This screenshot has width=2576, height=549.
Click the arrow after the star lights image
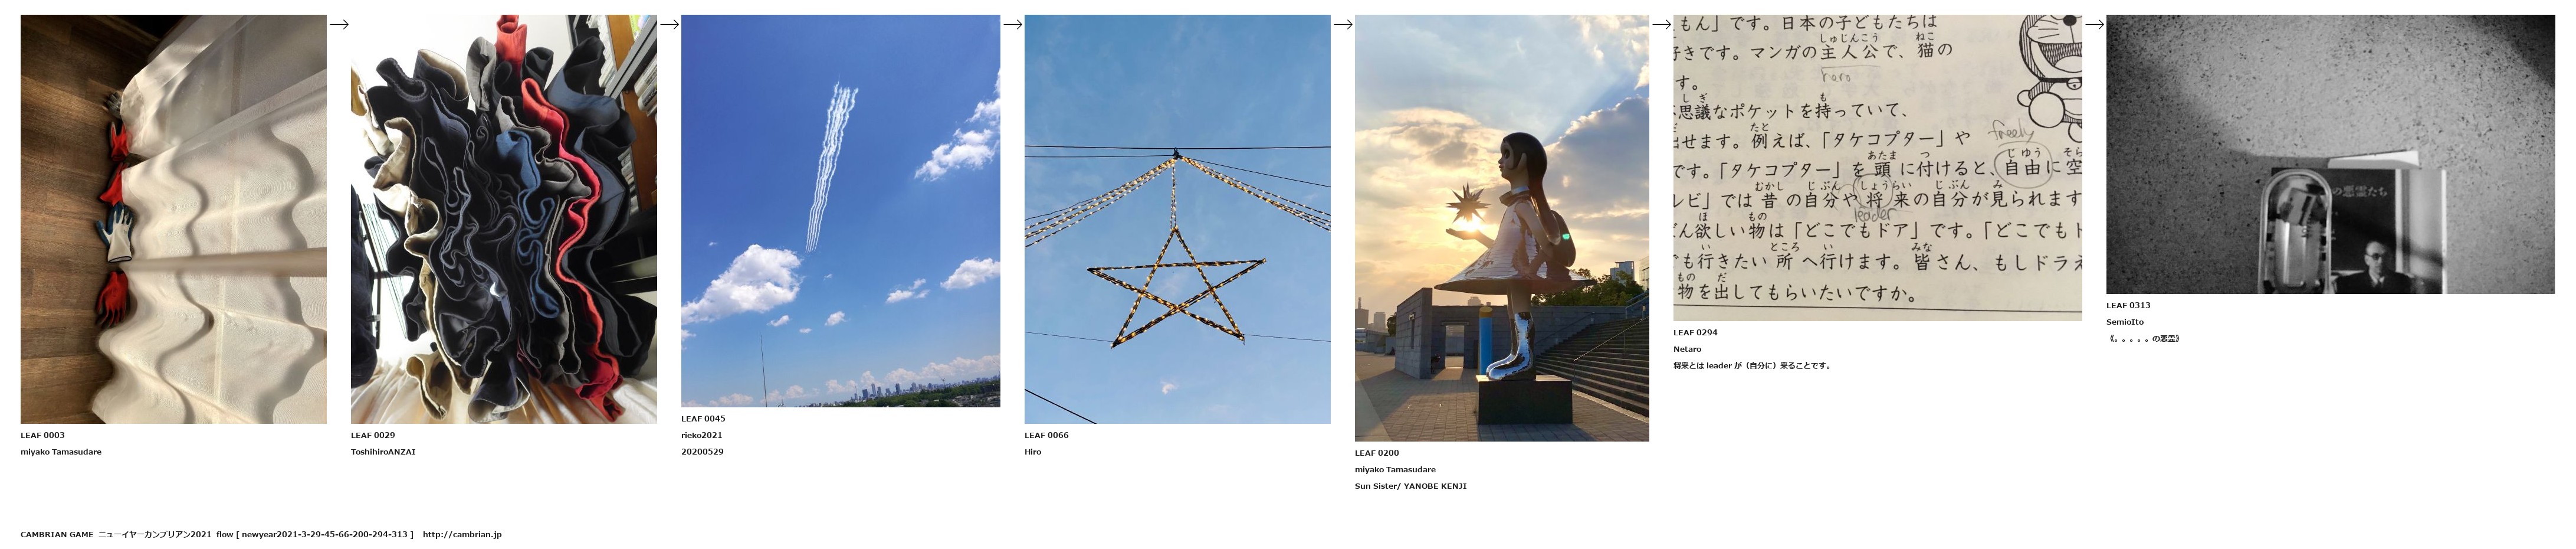coord(1343,25)
